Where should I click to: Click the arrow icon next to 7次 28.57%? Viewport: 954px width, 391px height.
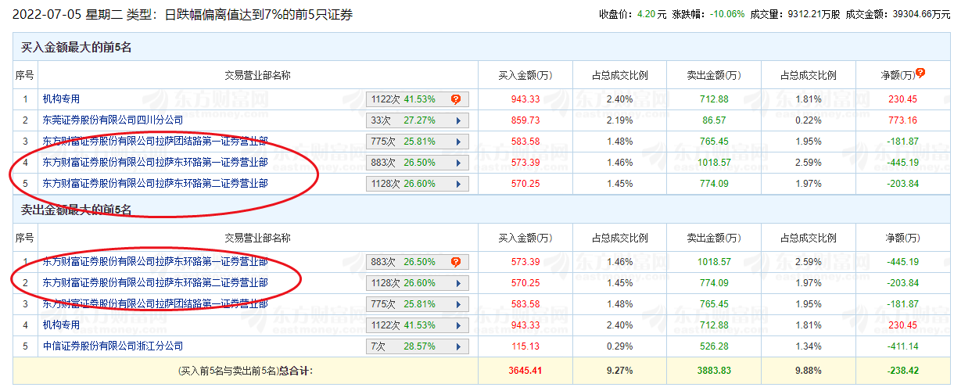tap(457, 346)
